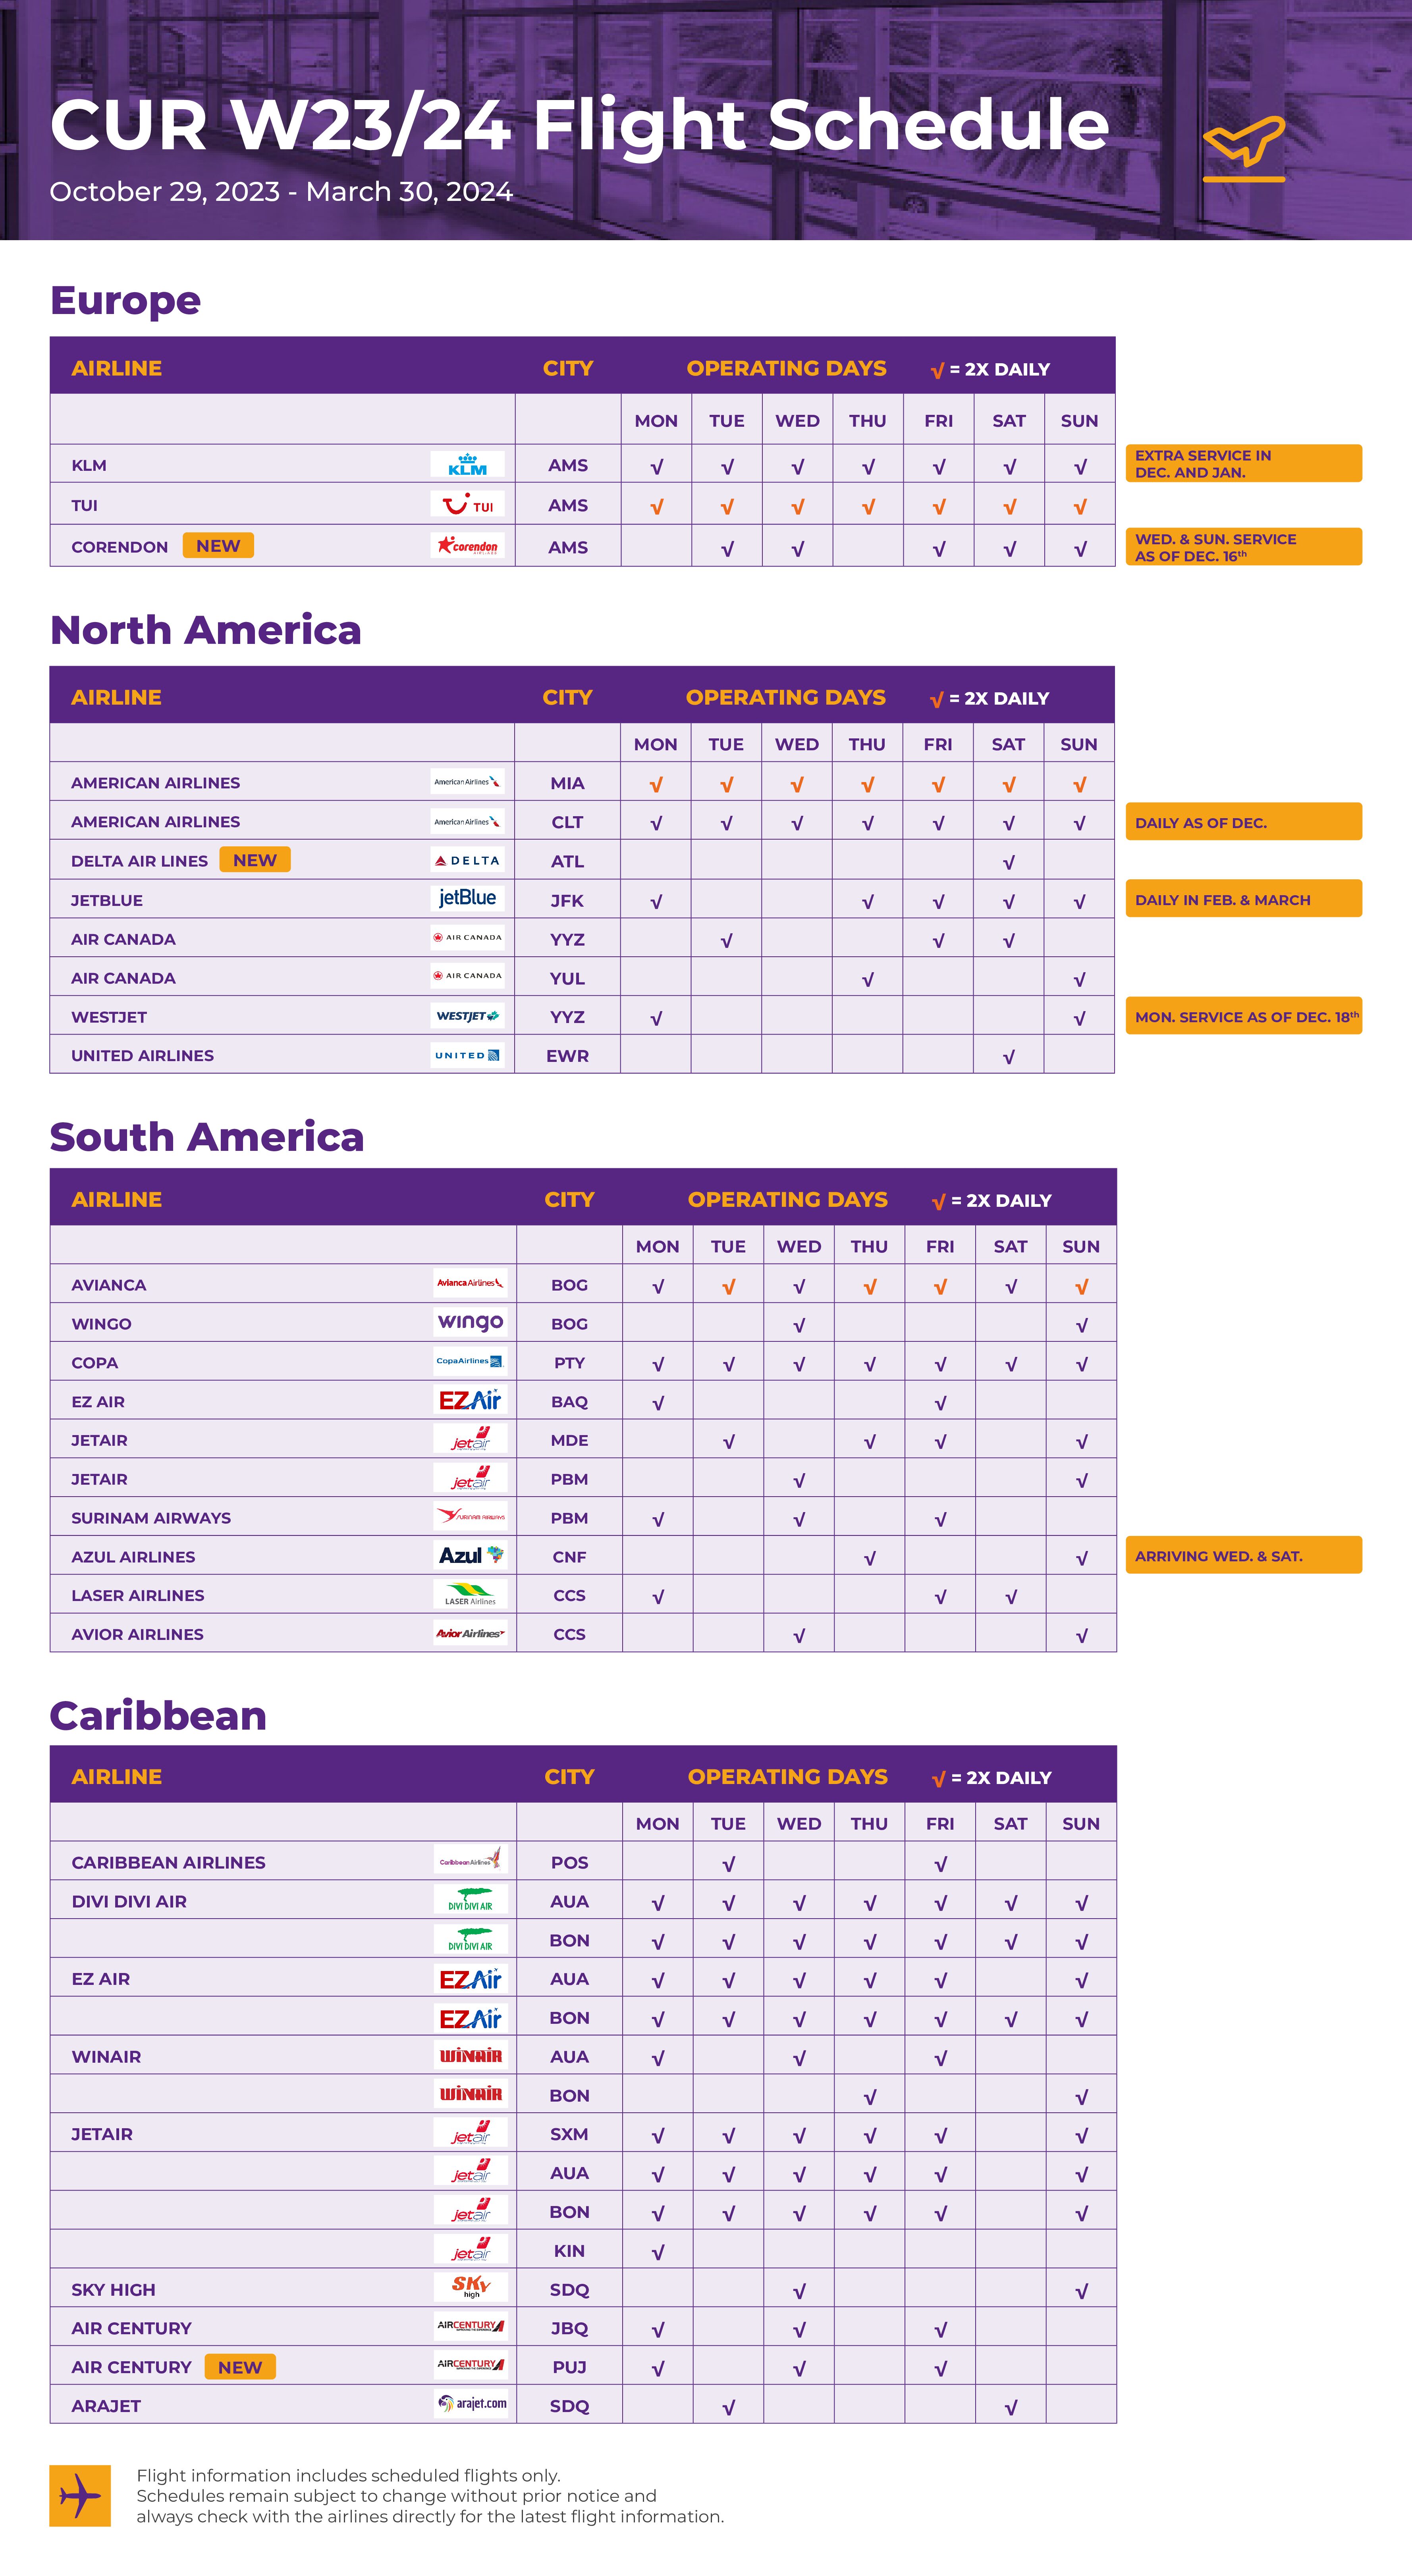Click the South America section heading

point(207,1137)
